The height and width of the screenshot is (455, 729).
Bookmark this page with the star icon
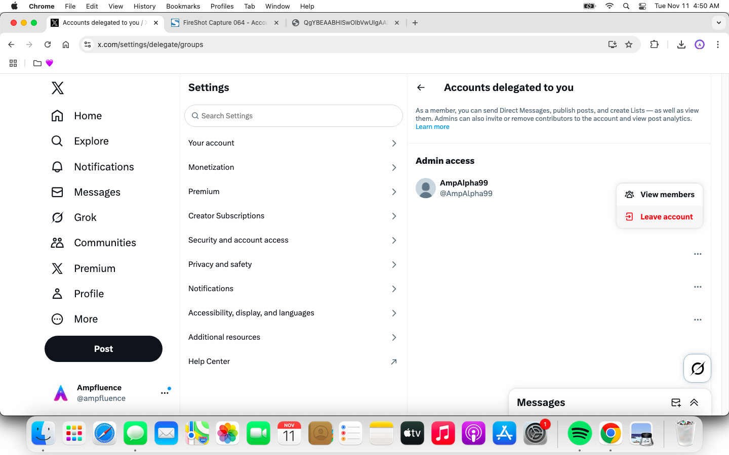[x=629, y=44]
